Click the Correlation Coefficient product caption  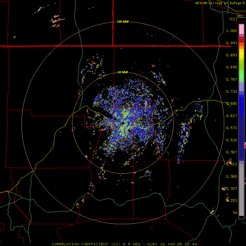[124, 244]
